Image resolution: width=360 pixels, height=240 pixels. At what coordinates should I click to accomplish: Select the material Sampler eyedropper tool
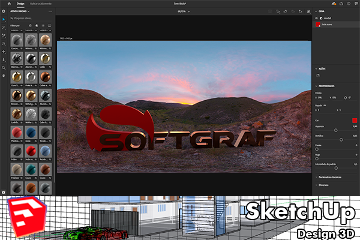[x=4, y=35]
